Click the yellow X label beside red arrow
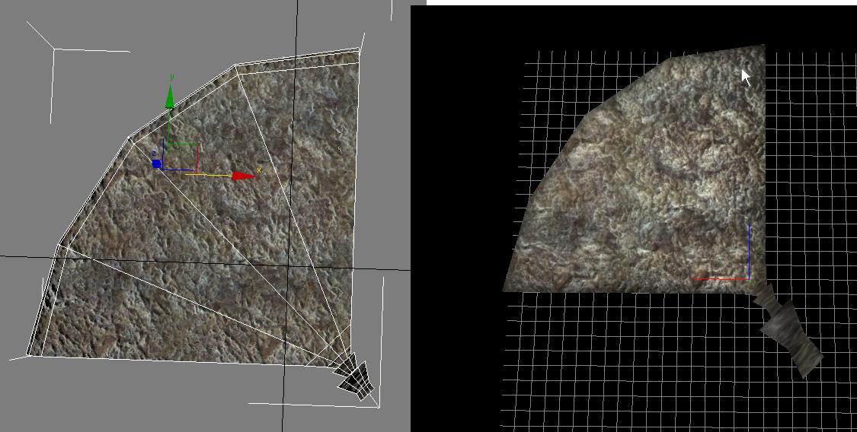857x432 pixels. point(259,170)
